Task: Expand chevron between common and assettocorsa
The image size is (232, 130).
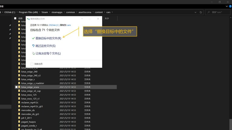Action: point(77,12)
